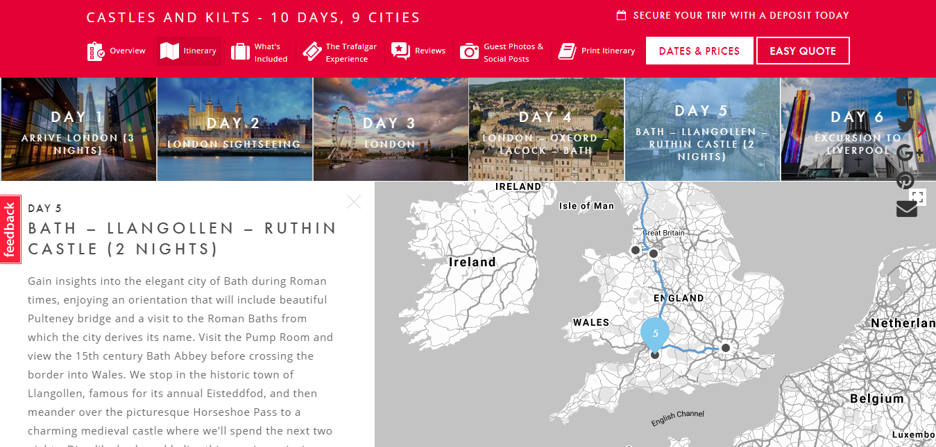Expand the map to fullscreen
This screenshot has height=447, width=936.
point(918,197)
